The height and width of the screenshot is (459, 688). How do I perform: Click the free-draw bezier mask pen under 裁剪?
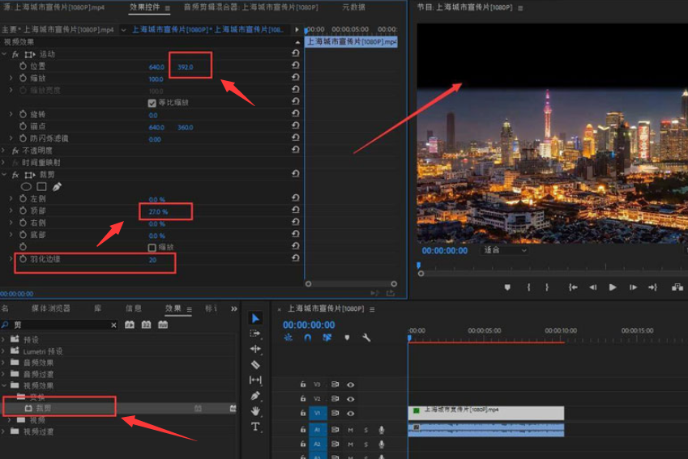(x=57, y=187)
